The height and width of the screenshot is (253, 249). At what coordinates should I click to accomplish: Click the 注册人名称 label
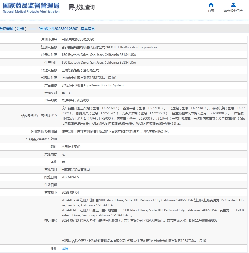pos(49,47)
